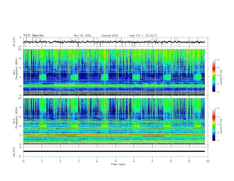Click the time axis tick label '8'
The image size is (234, 181).
[171, 161]
